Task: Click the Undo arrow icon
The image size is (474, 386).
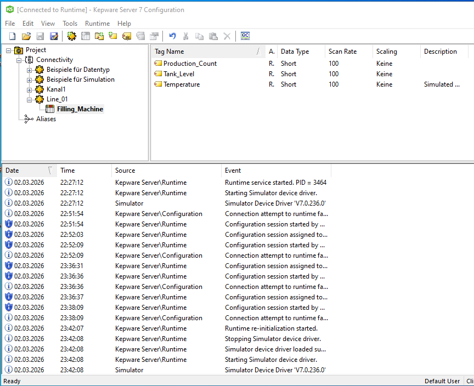Action: [172, 36]
